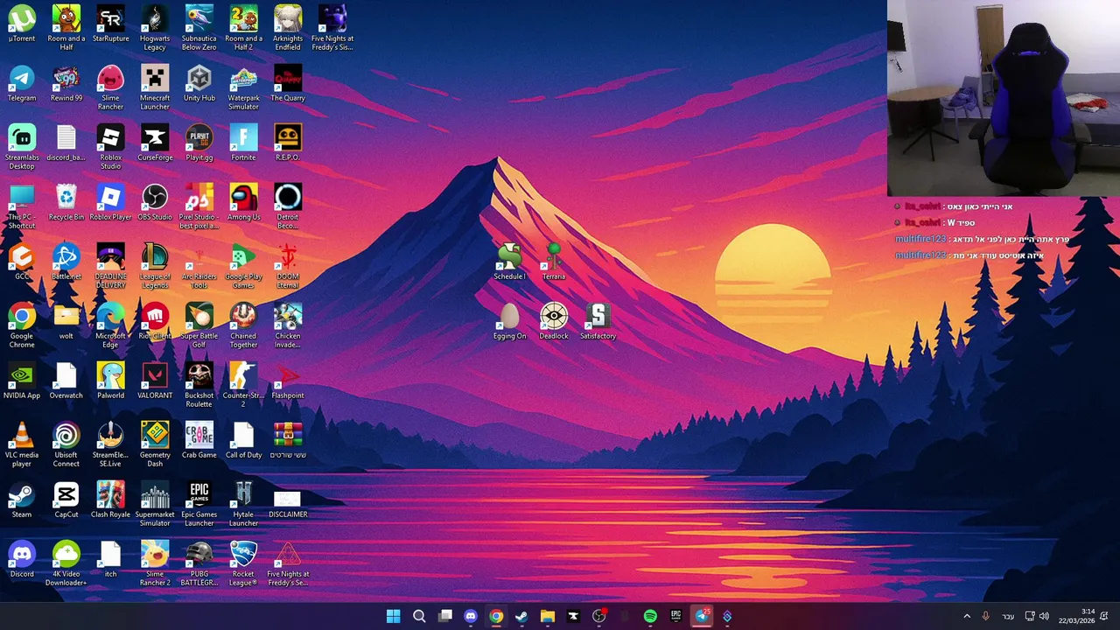Viewport: 1120px width, 630px height.
Task: Open the Telegram desktop shortcut
Action: coord(22,84)
